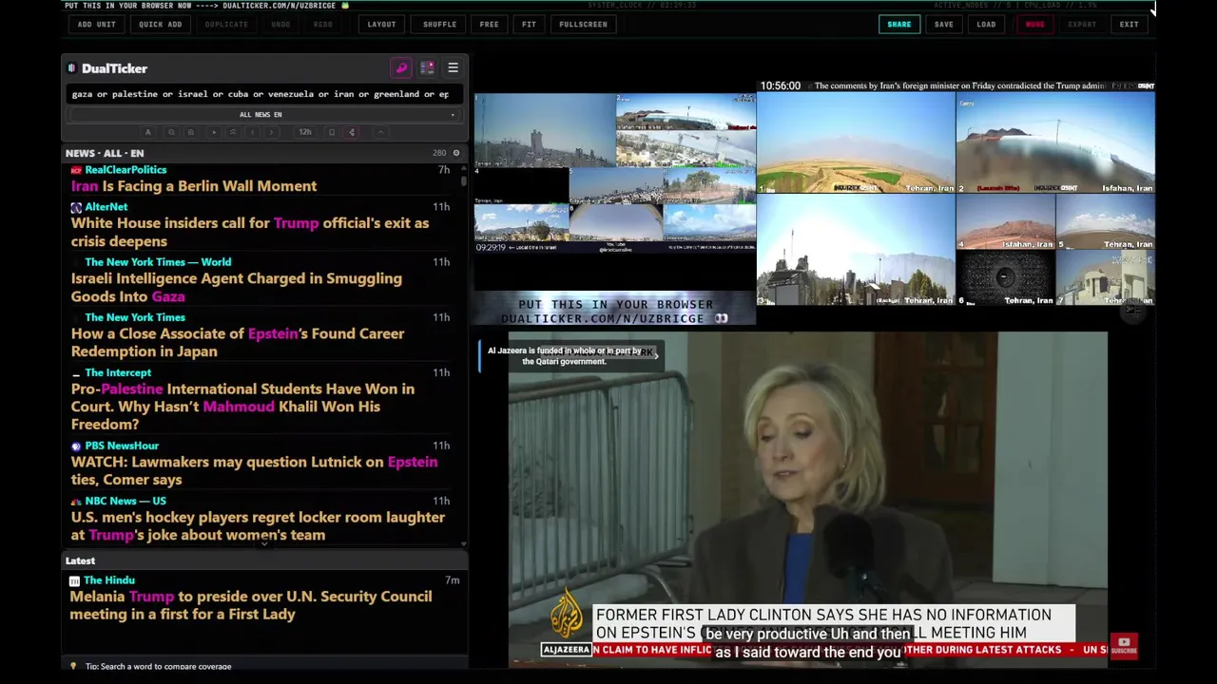
Task: Click the zoom in magnifier icon
Action: click(191, 132)
